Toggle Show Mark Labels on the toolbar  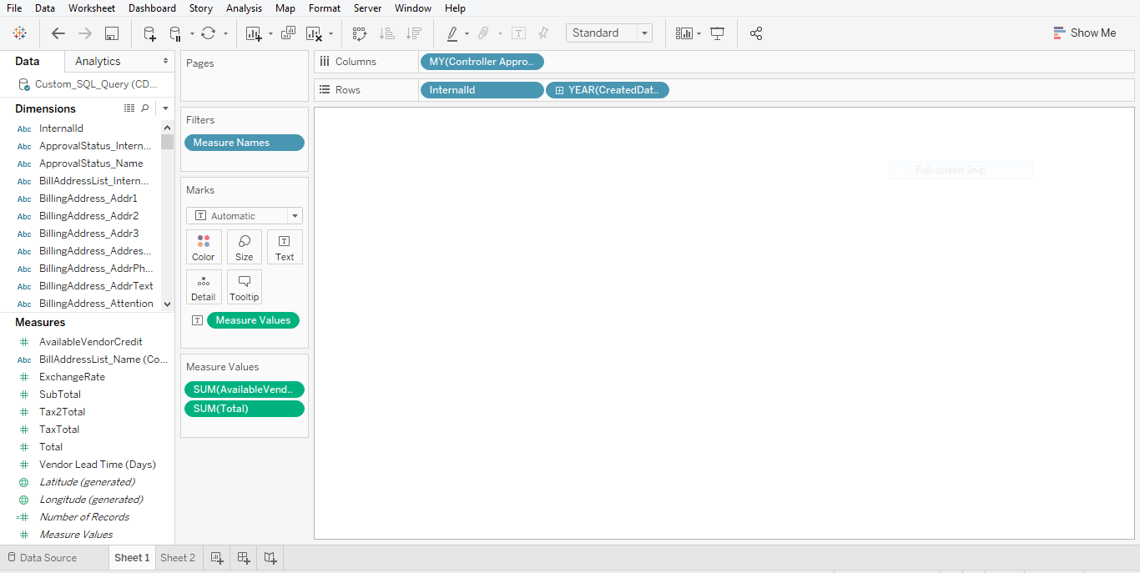(x=518, y=33)
